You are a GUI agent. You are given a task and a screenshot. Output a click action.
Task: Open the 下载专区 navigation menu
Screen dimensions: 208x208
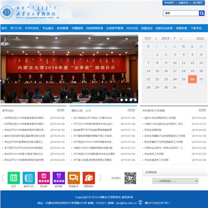196,28
